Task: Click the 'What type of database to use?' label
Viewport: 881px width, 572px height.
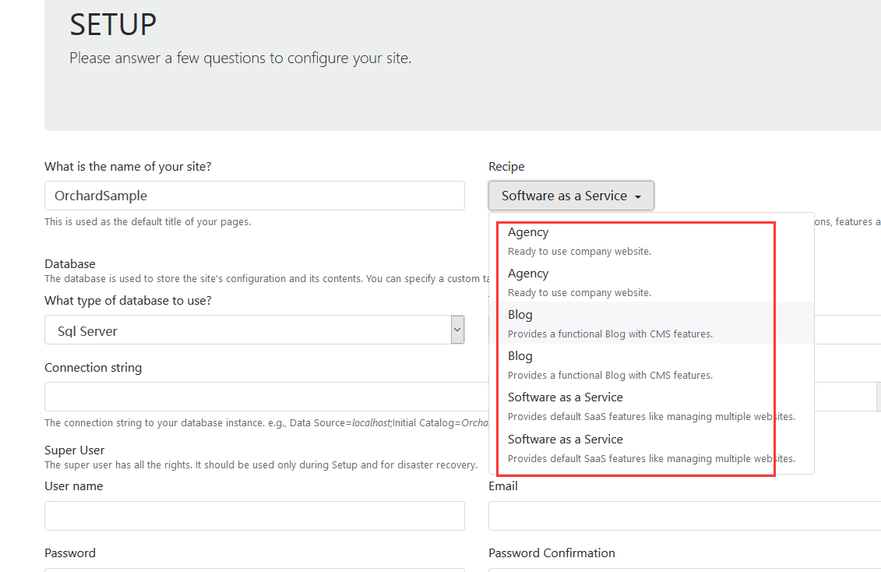Action: click(x=128, y=301)
